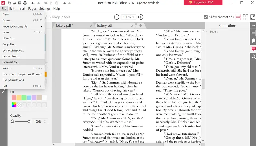Click the back navigation arrow icon

click(64, 3)
